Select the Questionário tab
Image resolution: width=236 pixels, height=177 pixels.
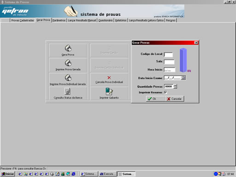[106, 20]
